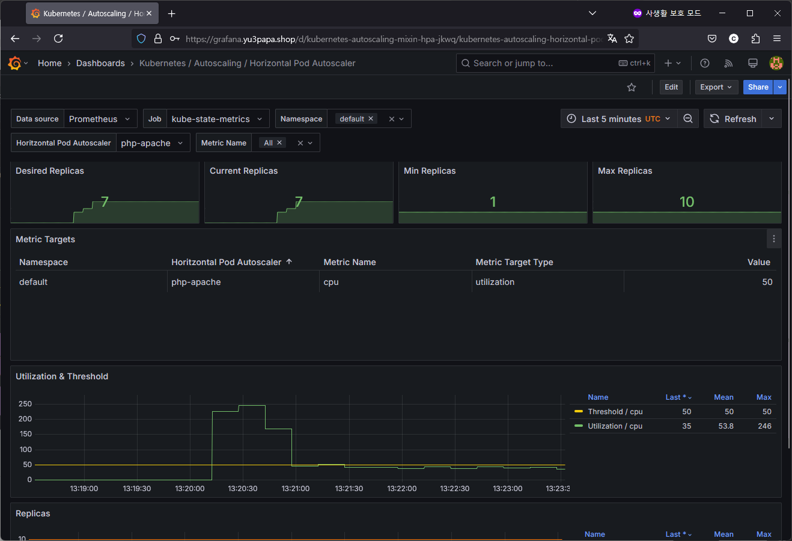Sort table by Metric Name column header
Screen dimensions: 792x541
(x=350, y=262)
